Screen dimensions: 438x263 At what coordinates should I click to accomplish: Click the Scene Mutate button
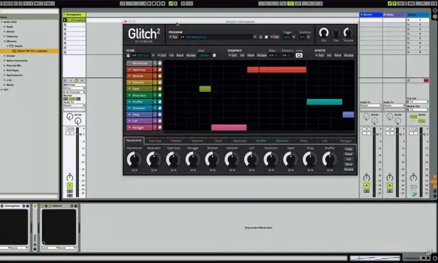191,55
